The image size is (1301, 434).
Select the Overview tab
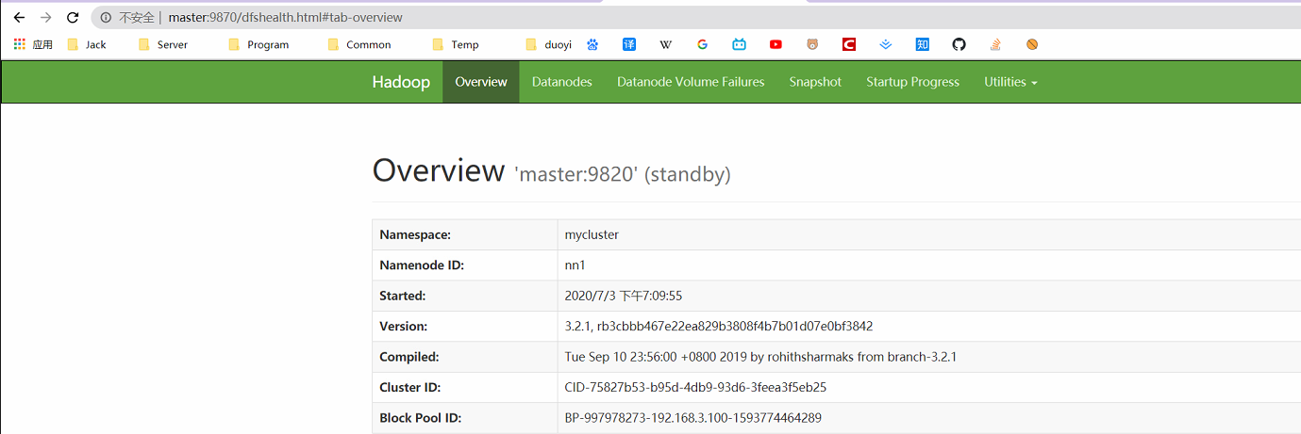[481, 82]
